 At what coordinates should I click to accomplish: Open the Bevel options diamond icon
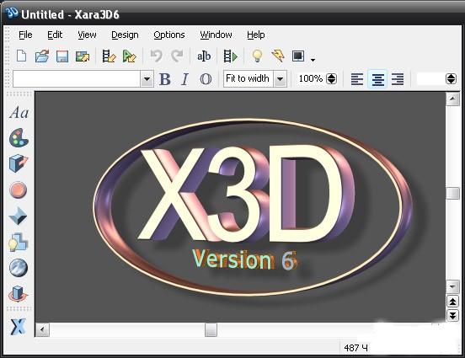[18, 216]
